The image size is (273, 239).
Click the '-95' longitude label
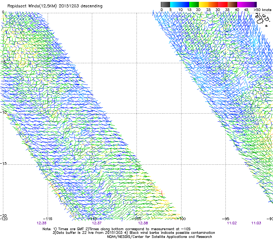pyautogui.click(x=226, y=219)
